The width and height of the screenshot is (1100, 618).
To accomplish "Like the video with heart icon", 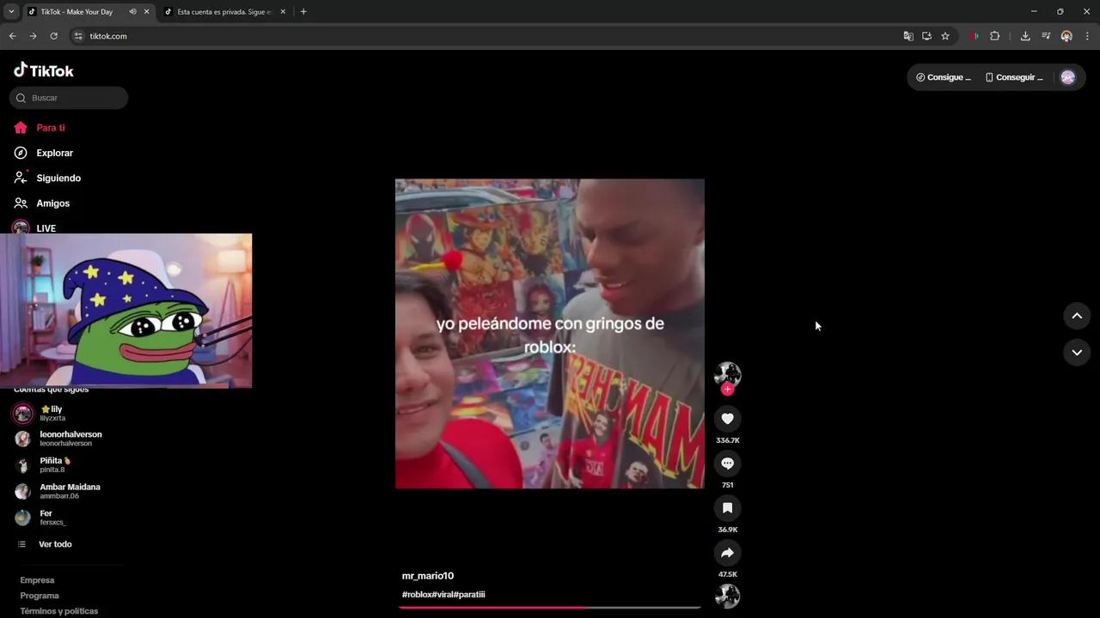I will 727,418.
